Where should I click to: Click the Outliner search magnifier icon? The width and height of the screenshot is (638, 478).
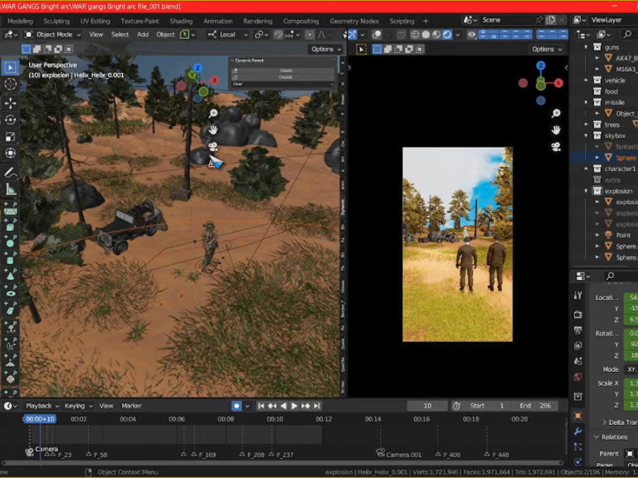click(x=627, y=34)
